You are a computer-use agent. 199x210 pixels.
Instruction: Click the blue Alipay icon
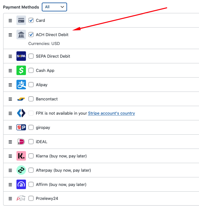point(21,85)
